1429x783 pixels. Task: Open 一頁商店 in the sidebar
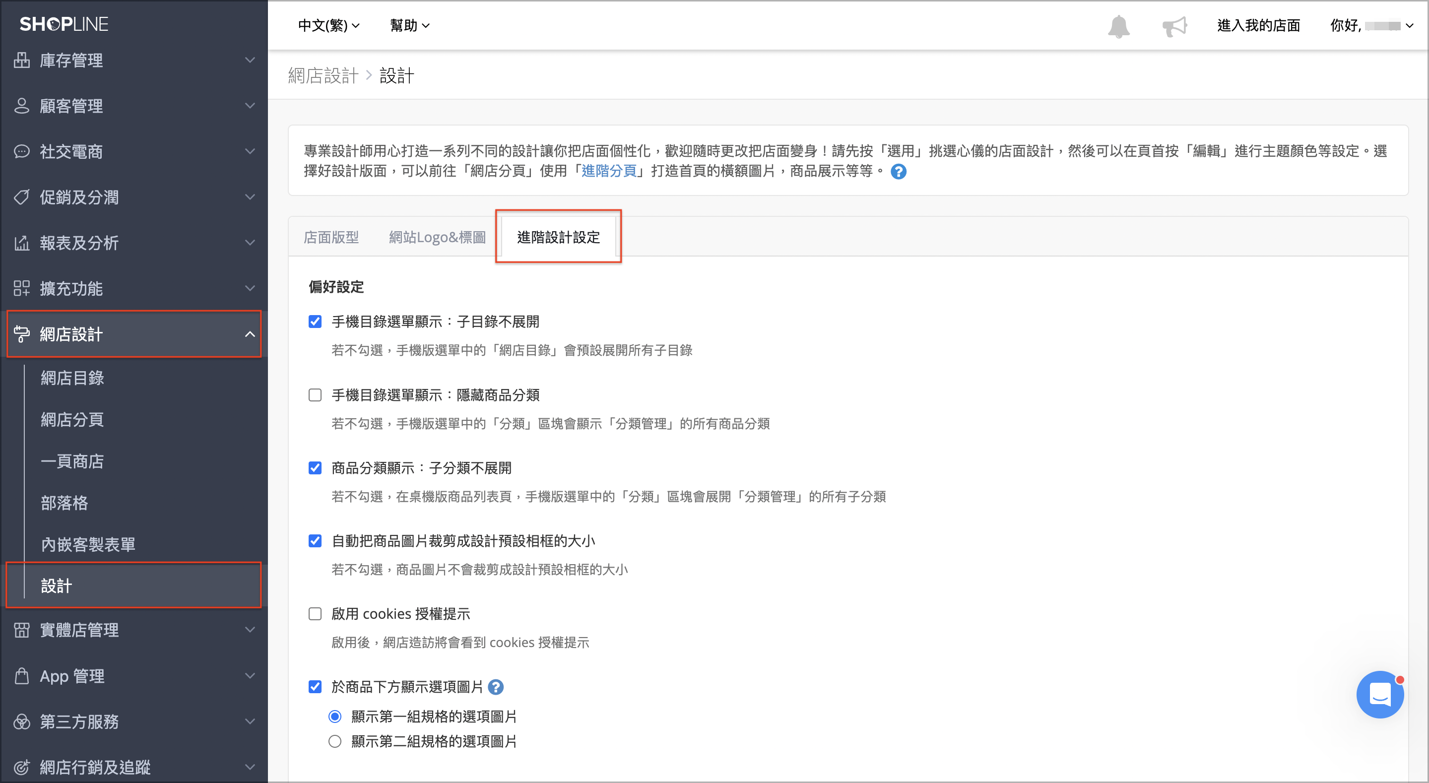click(x=72, y=461)
